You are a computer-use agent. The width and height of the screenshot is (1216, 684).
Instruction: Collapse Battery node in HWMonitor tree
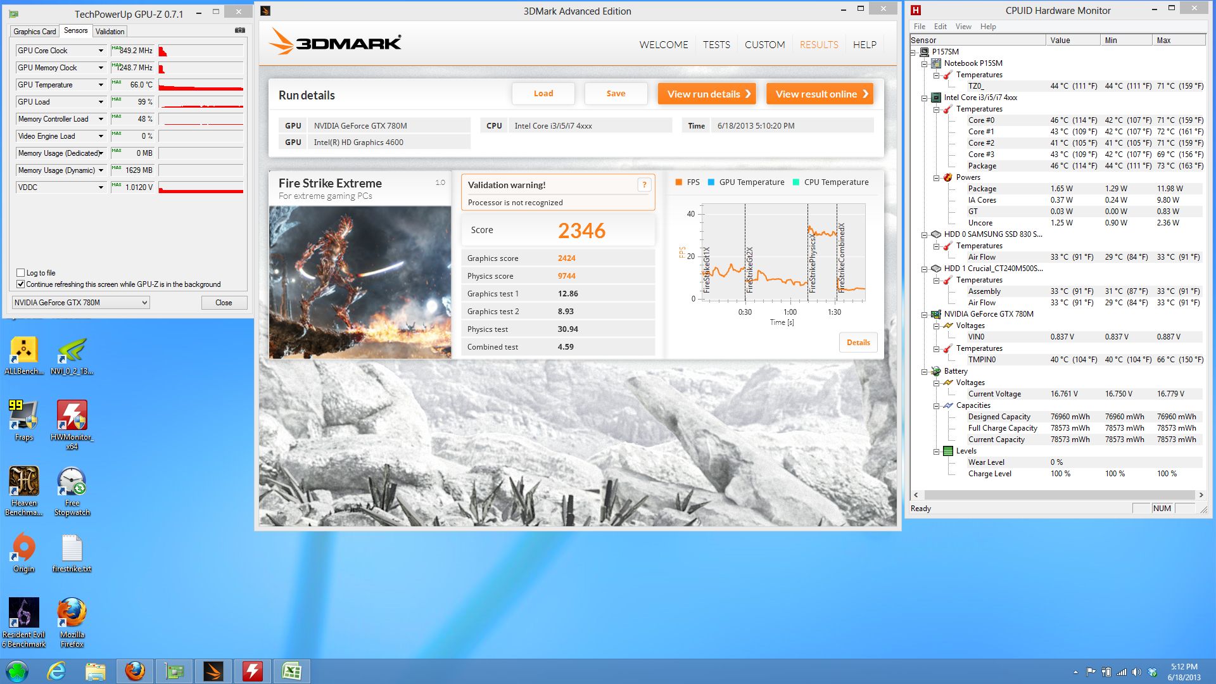click(x=924, y=371)
